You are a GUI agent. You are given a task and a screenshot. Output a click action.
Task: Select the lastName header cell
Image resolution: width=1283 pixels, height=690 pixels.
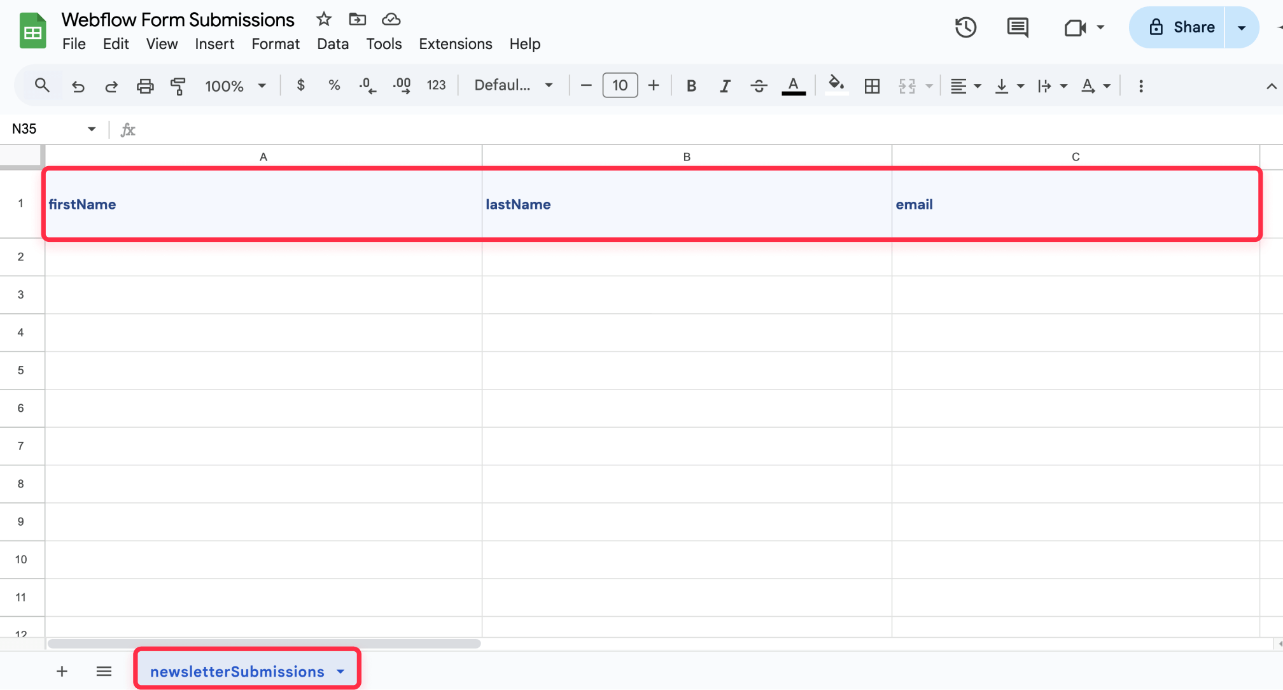click(x=687, y=204)
